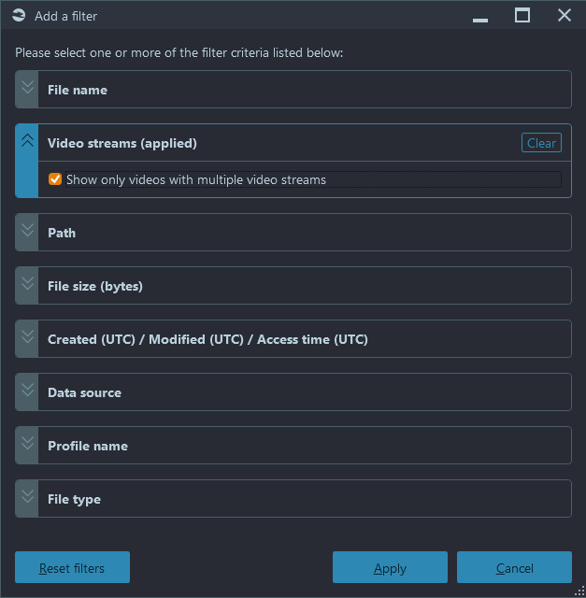Viewport: 586px width, 598px height.
Task: Expand the File type filter chevron
Action: [x=27, y=496]
